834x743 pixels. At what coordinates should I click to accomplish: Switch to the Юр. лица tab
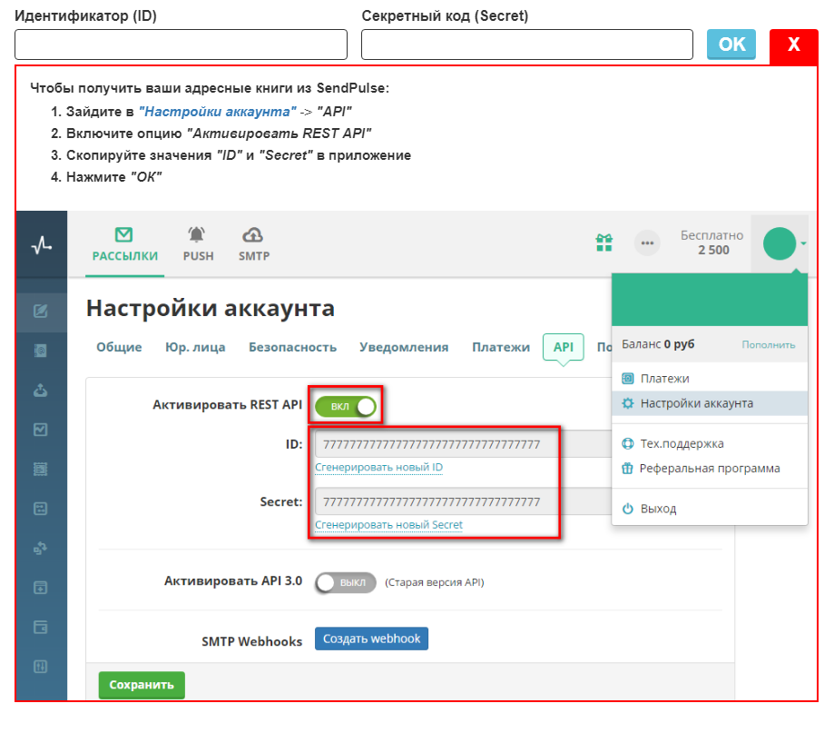pos(195,347)
